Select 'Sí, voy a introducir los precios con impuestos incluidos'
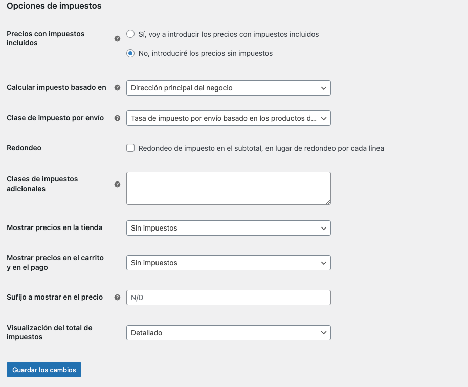 pyautogui.click(x=130, y=34)
